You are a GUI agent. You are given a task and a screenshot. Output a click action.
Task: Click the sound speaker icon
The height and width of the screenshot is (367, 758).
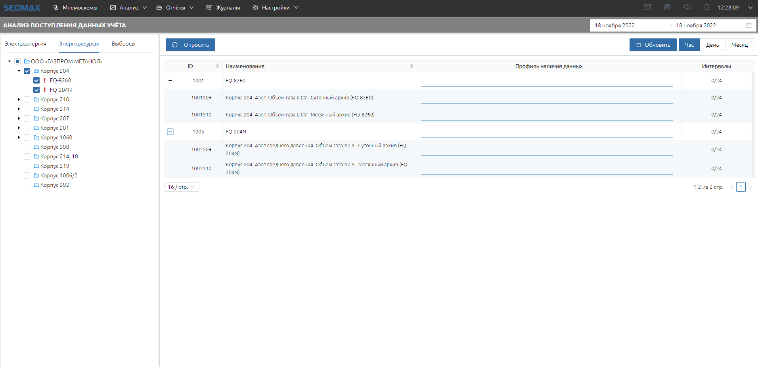click(x=687, y=7)
